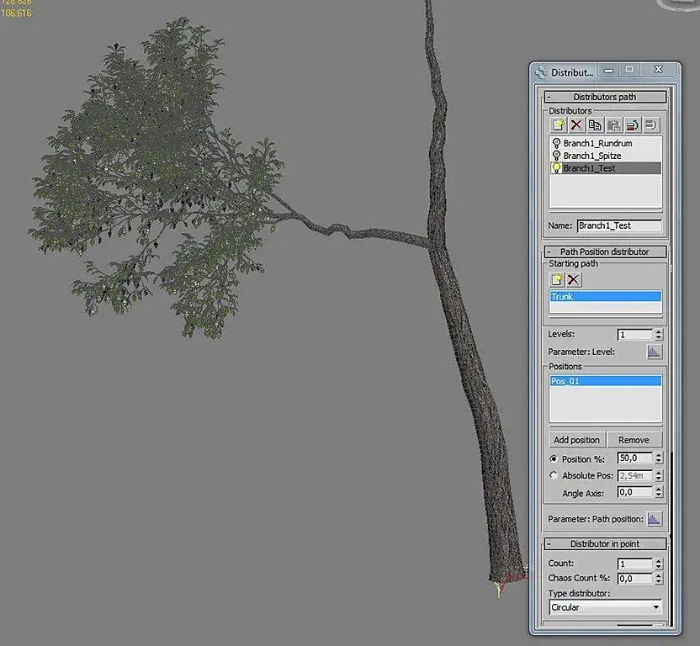Add a new starting path

point(557,280)
